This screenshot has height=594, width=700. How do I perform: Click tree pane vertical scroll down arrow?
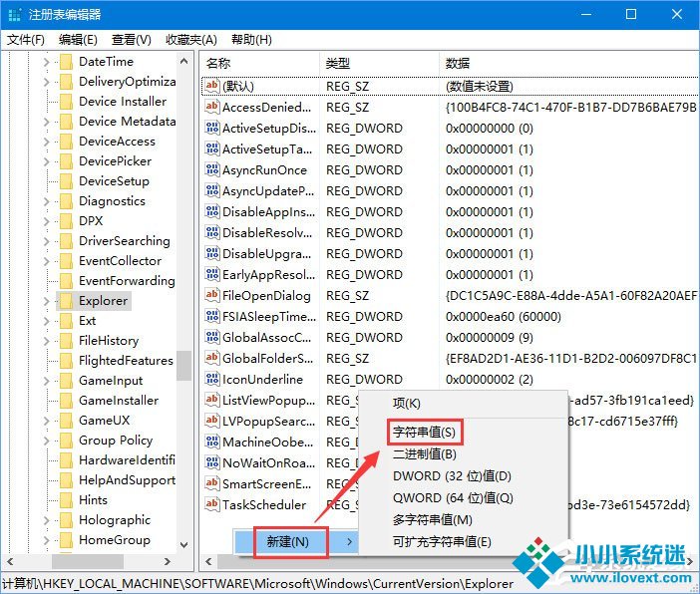pos(183,545)
